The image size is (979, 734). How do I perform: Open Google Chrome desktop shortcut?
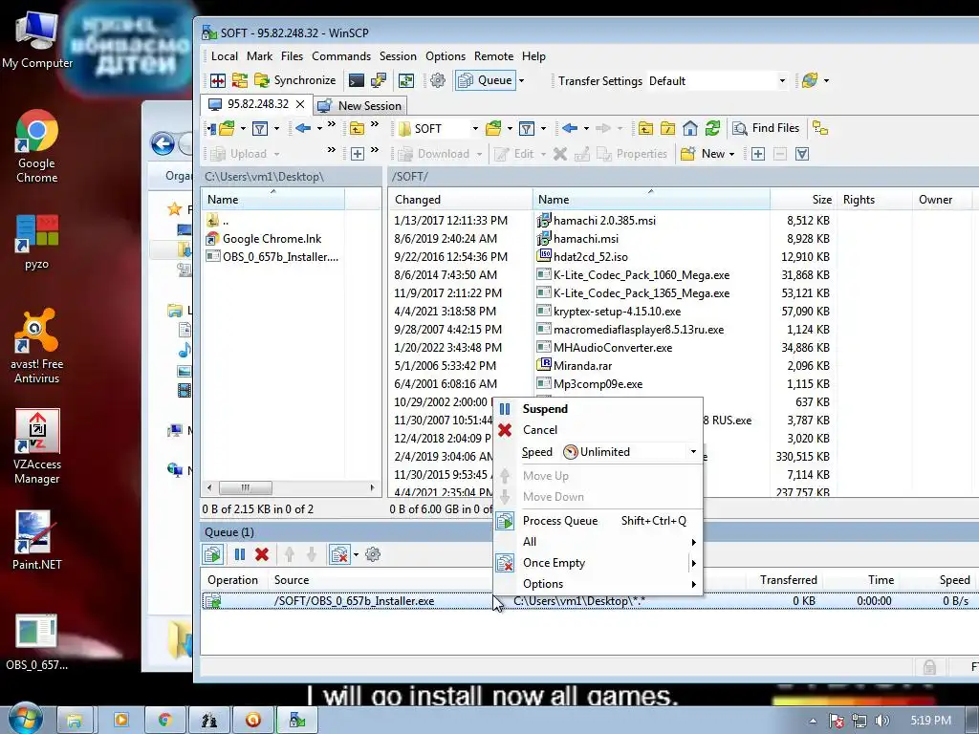37,146
